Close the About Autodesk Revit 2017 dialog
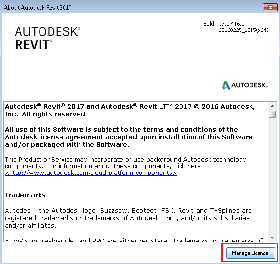This screenshot has height=264, width=280. click(270, 7)
